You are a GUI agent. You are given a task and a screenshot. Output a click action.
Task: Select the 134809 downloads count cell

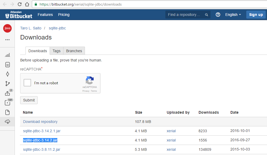pos(205,149)
